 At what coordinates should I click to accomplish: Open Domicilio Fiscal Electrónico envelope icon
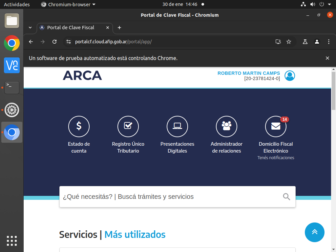pos(276,126)
